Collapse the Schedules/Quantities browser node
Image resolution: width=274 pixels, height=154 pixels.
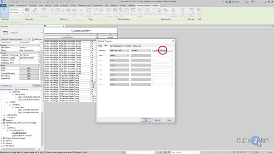tap(1, 123)
